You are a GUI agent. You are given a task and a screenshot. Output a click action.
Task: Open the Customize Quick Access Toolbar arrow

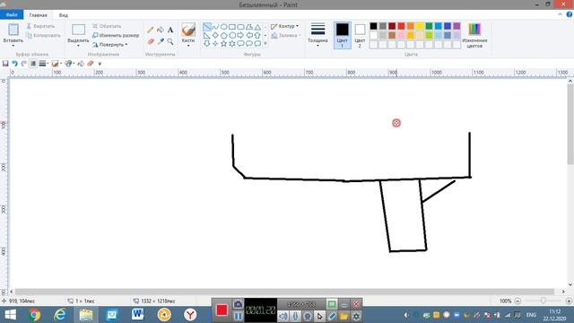click(x=100, y=64)
